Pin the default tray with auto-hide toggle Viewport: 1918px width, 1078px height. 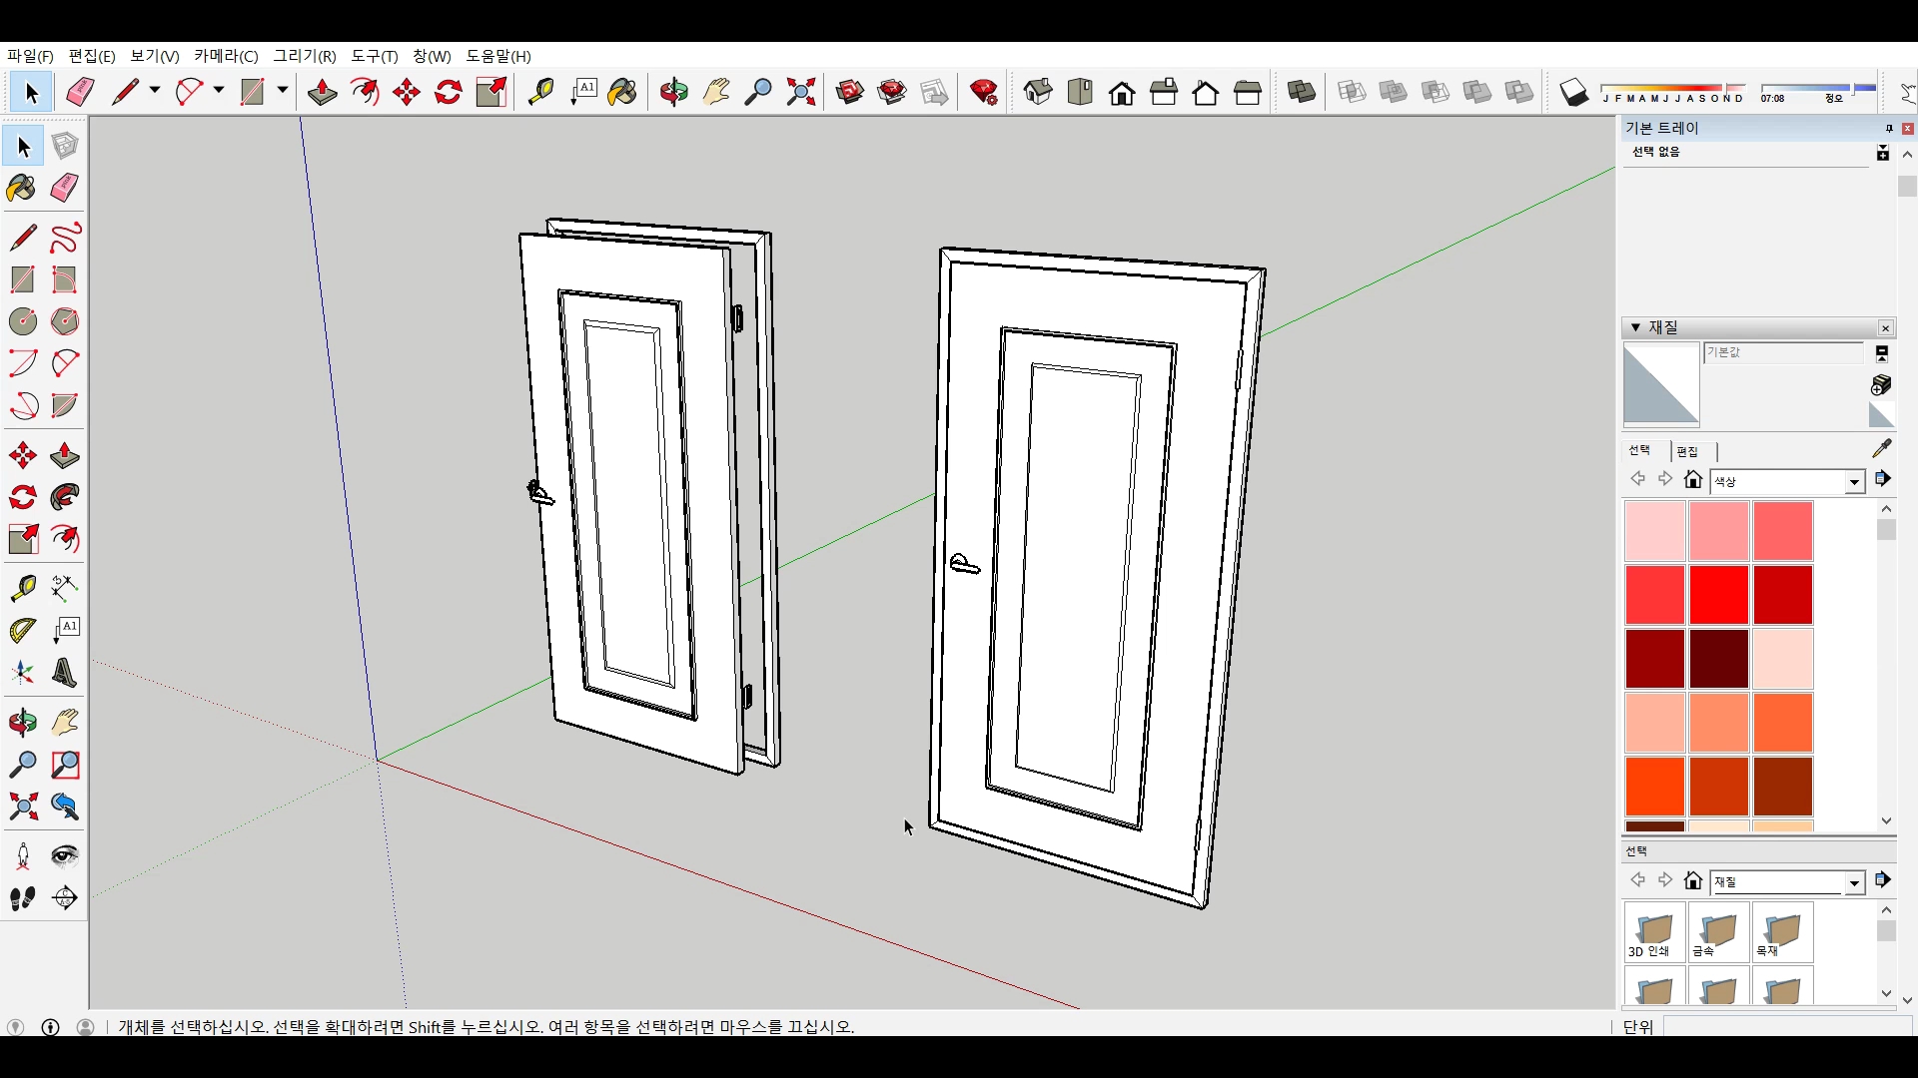coord(1888,129)
